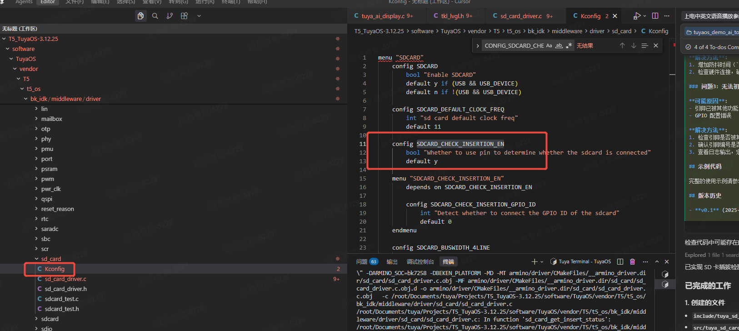The height and width of the screenshot is (331, 739).
Task: Click the find search input field
Action: tap(514, 45)
